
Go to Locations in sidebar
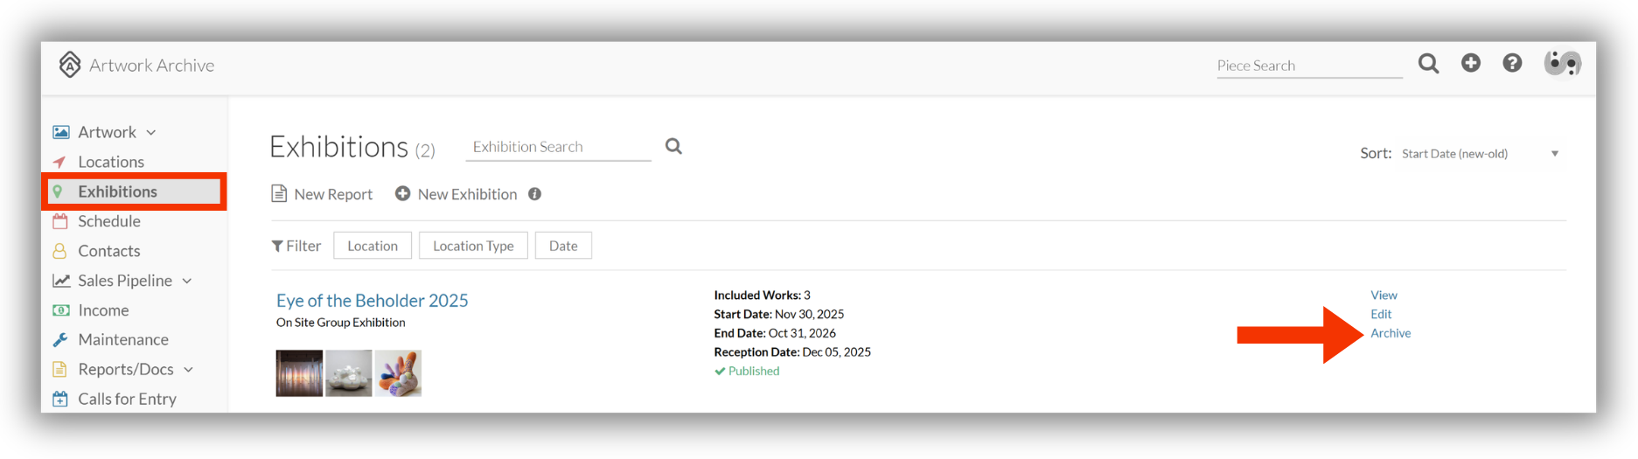[x=111, y=162]
